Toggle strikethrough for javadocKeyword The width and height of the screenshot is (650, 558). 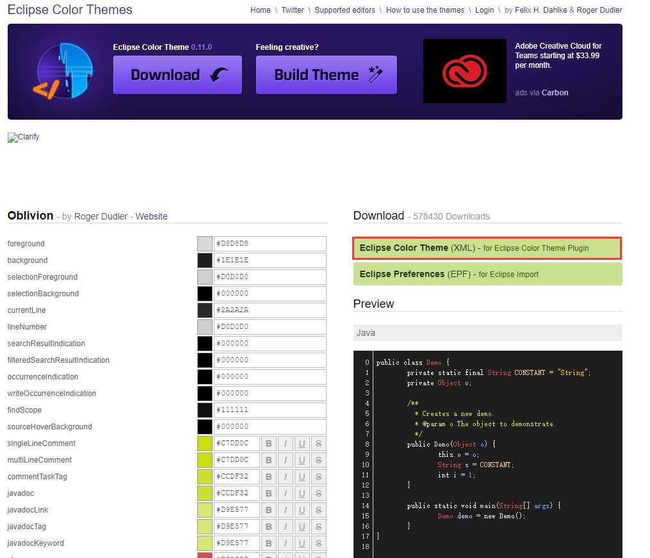(x=318, y=543)
